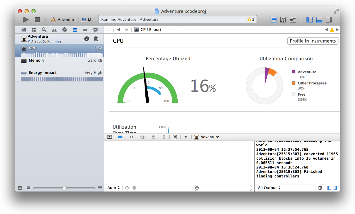Click the CPU Report jump bar item
355x214 pixels.
(148, 30)
